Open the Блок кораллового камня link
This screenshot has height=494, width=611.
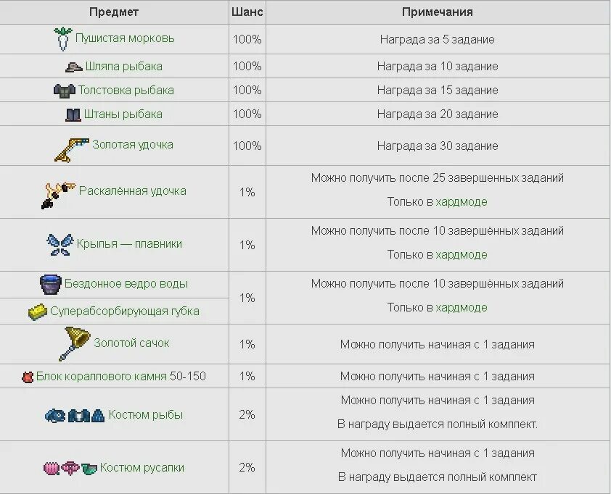point(120,377)
